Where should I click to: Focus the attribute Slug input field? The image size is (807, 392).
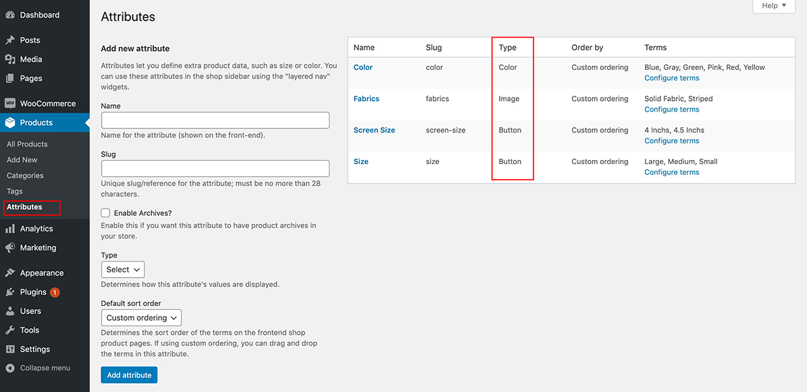[215, 169]
